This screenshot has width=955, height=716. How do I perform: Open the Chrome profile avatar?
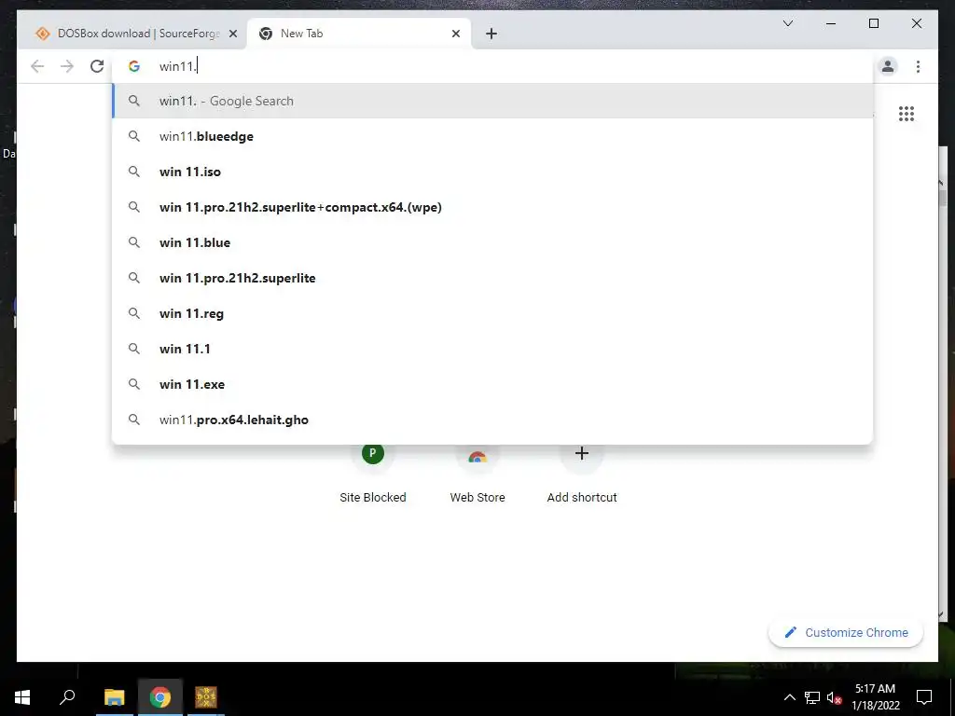[x=888, y=66]
